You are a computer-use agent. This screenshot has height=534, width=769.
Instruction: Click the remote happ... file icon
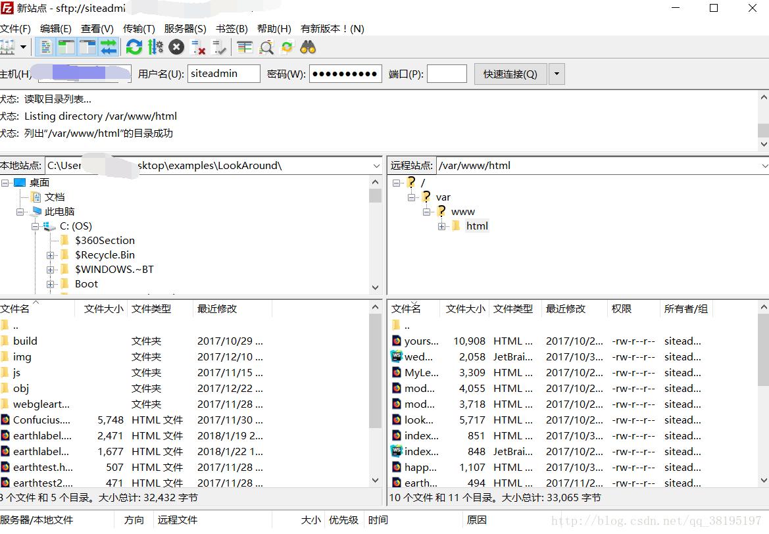click(397, 468)
